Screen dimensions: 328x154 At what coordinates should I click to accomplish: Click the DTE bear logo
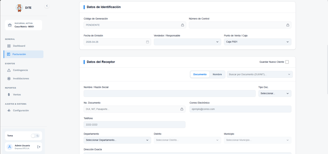tap(19, 8)
